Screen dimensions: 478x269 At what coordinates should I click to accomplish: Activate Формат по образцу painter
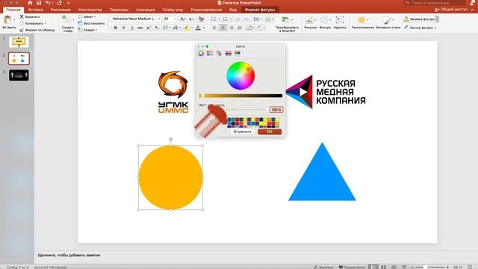[37, 30]
